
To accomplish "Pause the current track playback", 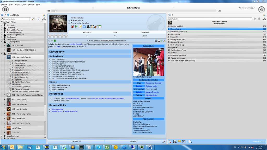I will (5, 10).
